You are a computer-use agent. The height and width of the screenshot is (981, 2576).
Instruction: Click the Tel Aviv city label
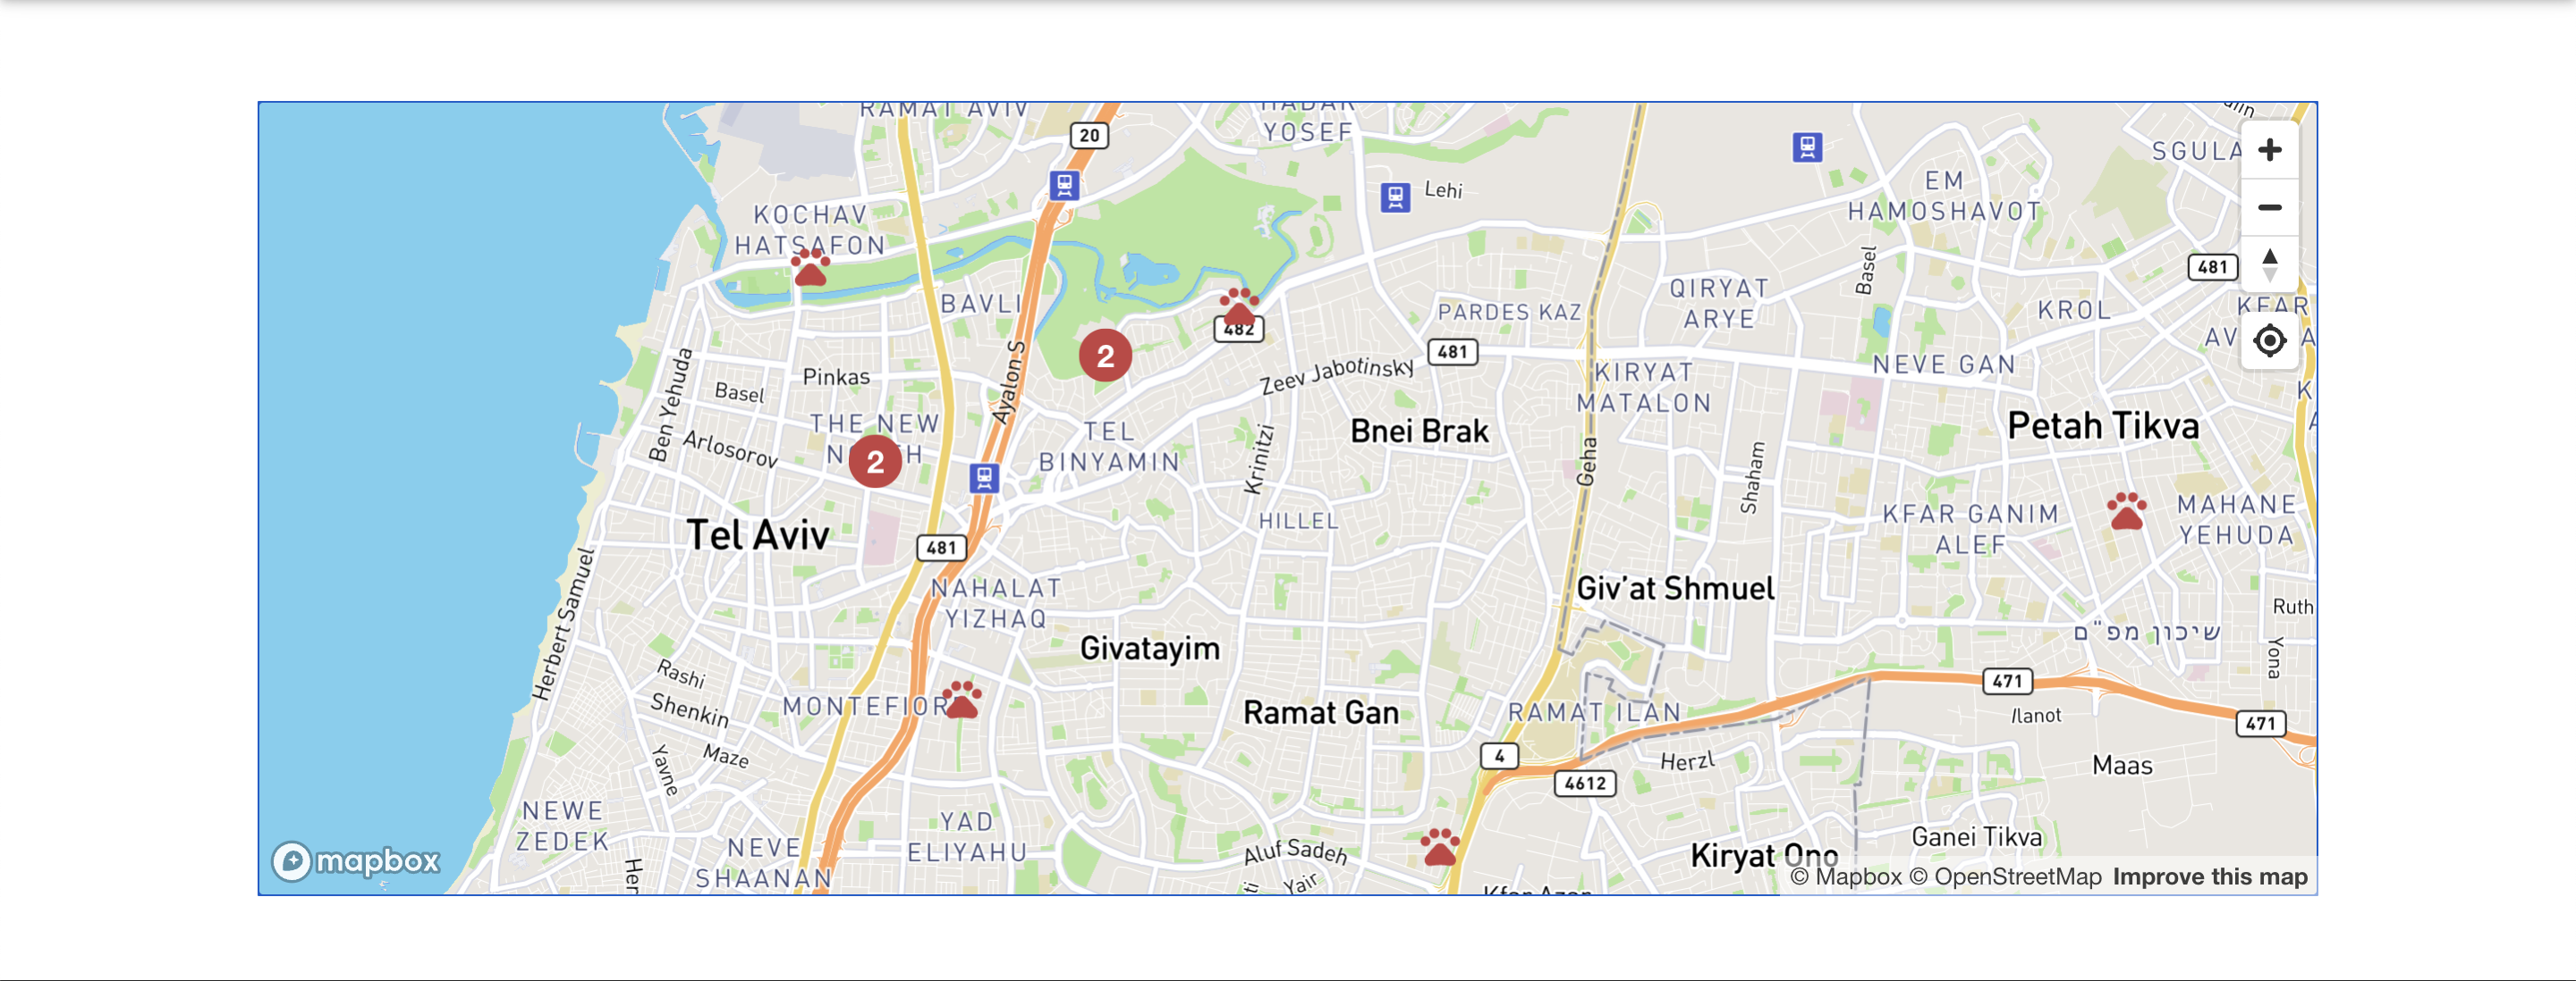pyautogui.click(x=758, y=535)
